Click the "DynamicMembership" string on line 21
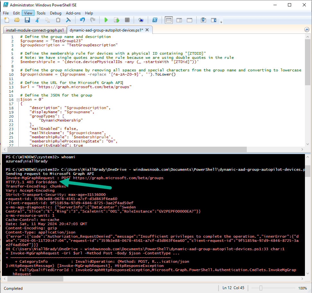Screen dimensions: 312x293 click(61, 120)
